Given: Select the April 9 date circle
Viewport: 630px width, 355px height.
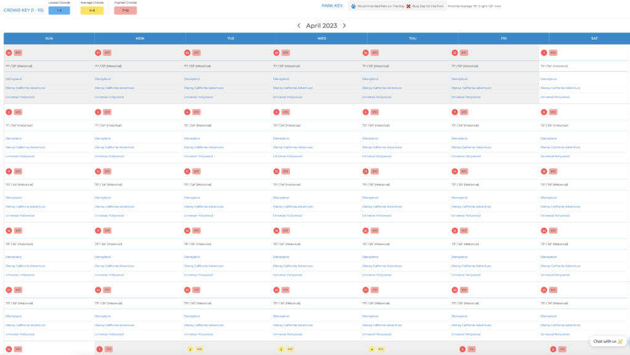Looking at the screenshot, I should click(x=9, y=172).
